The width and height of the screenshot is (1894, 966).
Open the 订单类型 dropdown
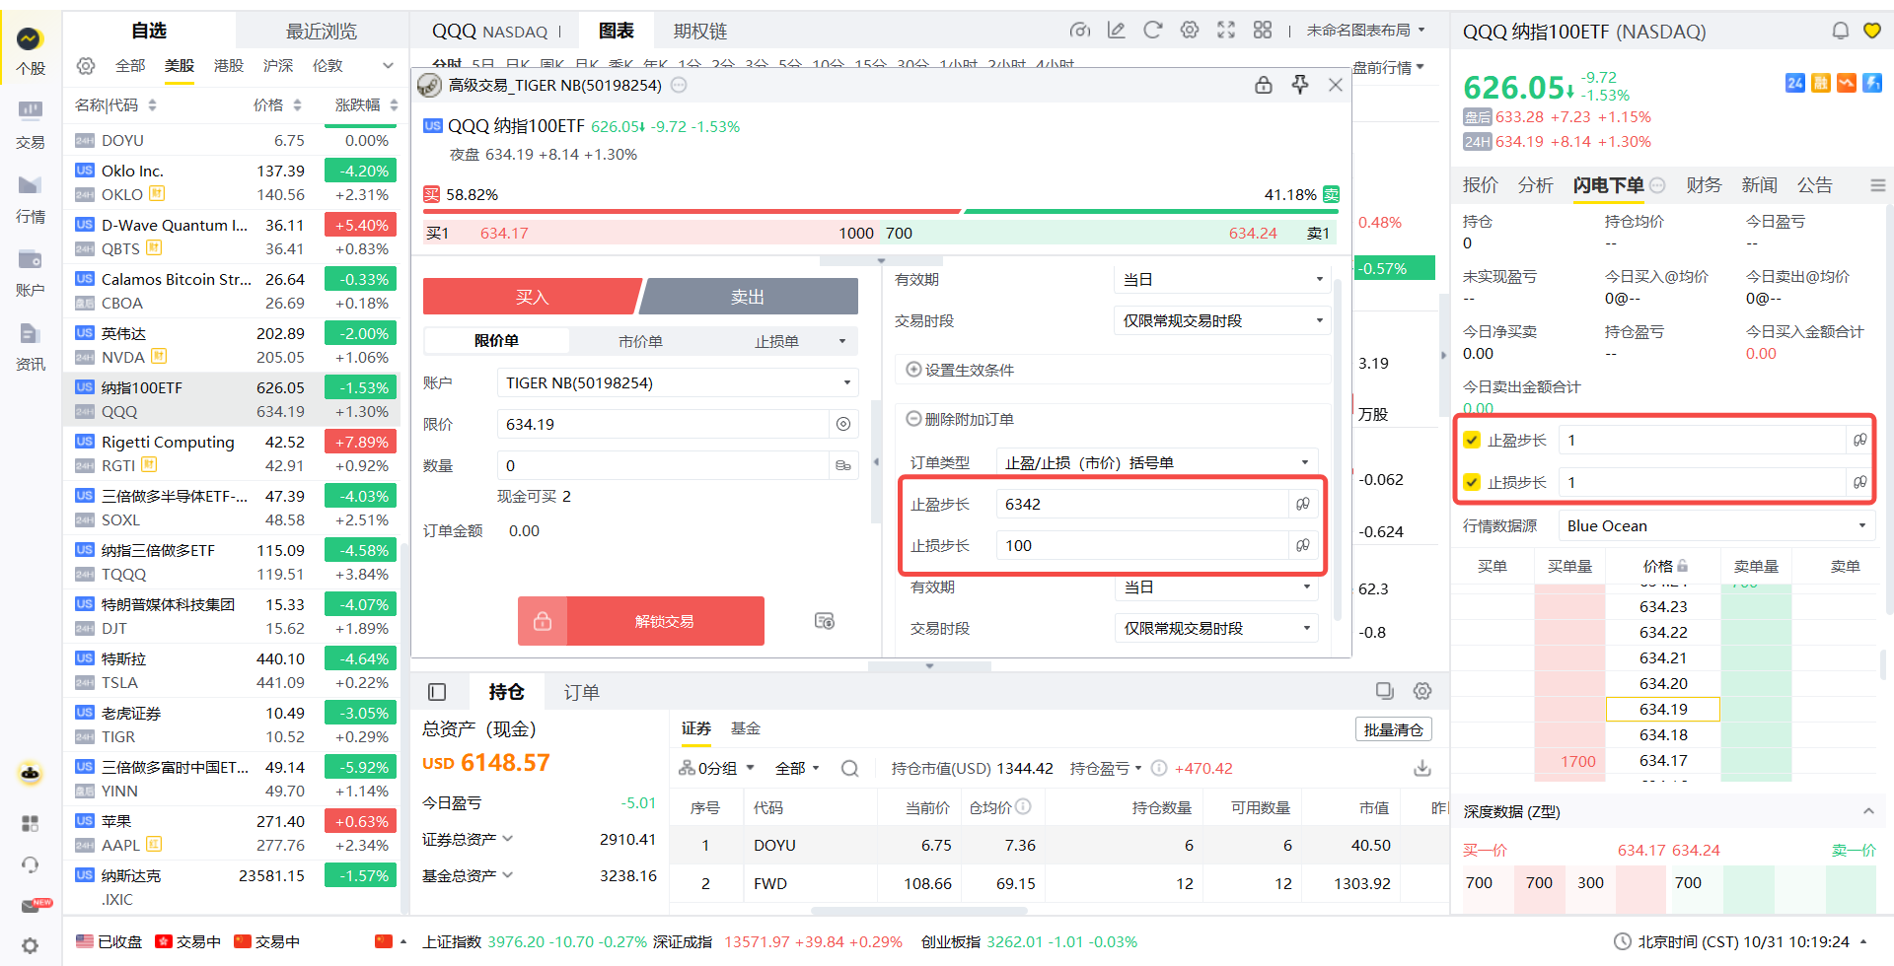pos(1157,462)
